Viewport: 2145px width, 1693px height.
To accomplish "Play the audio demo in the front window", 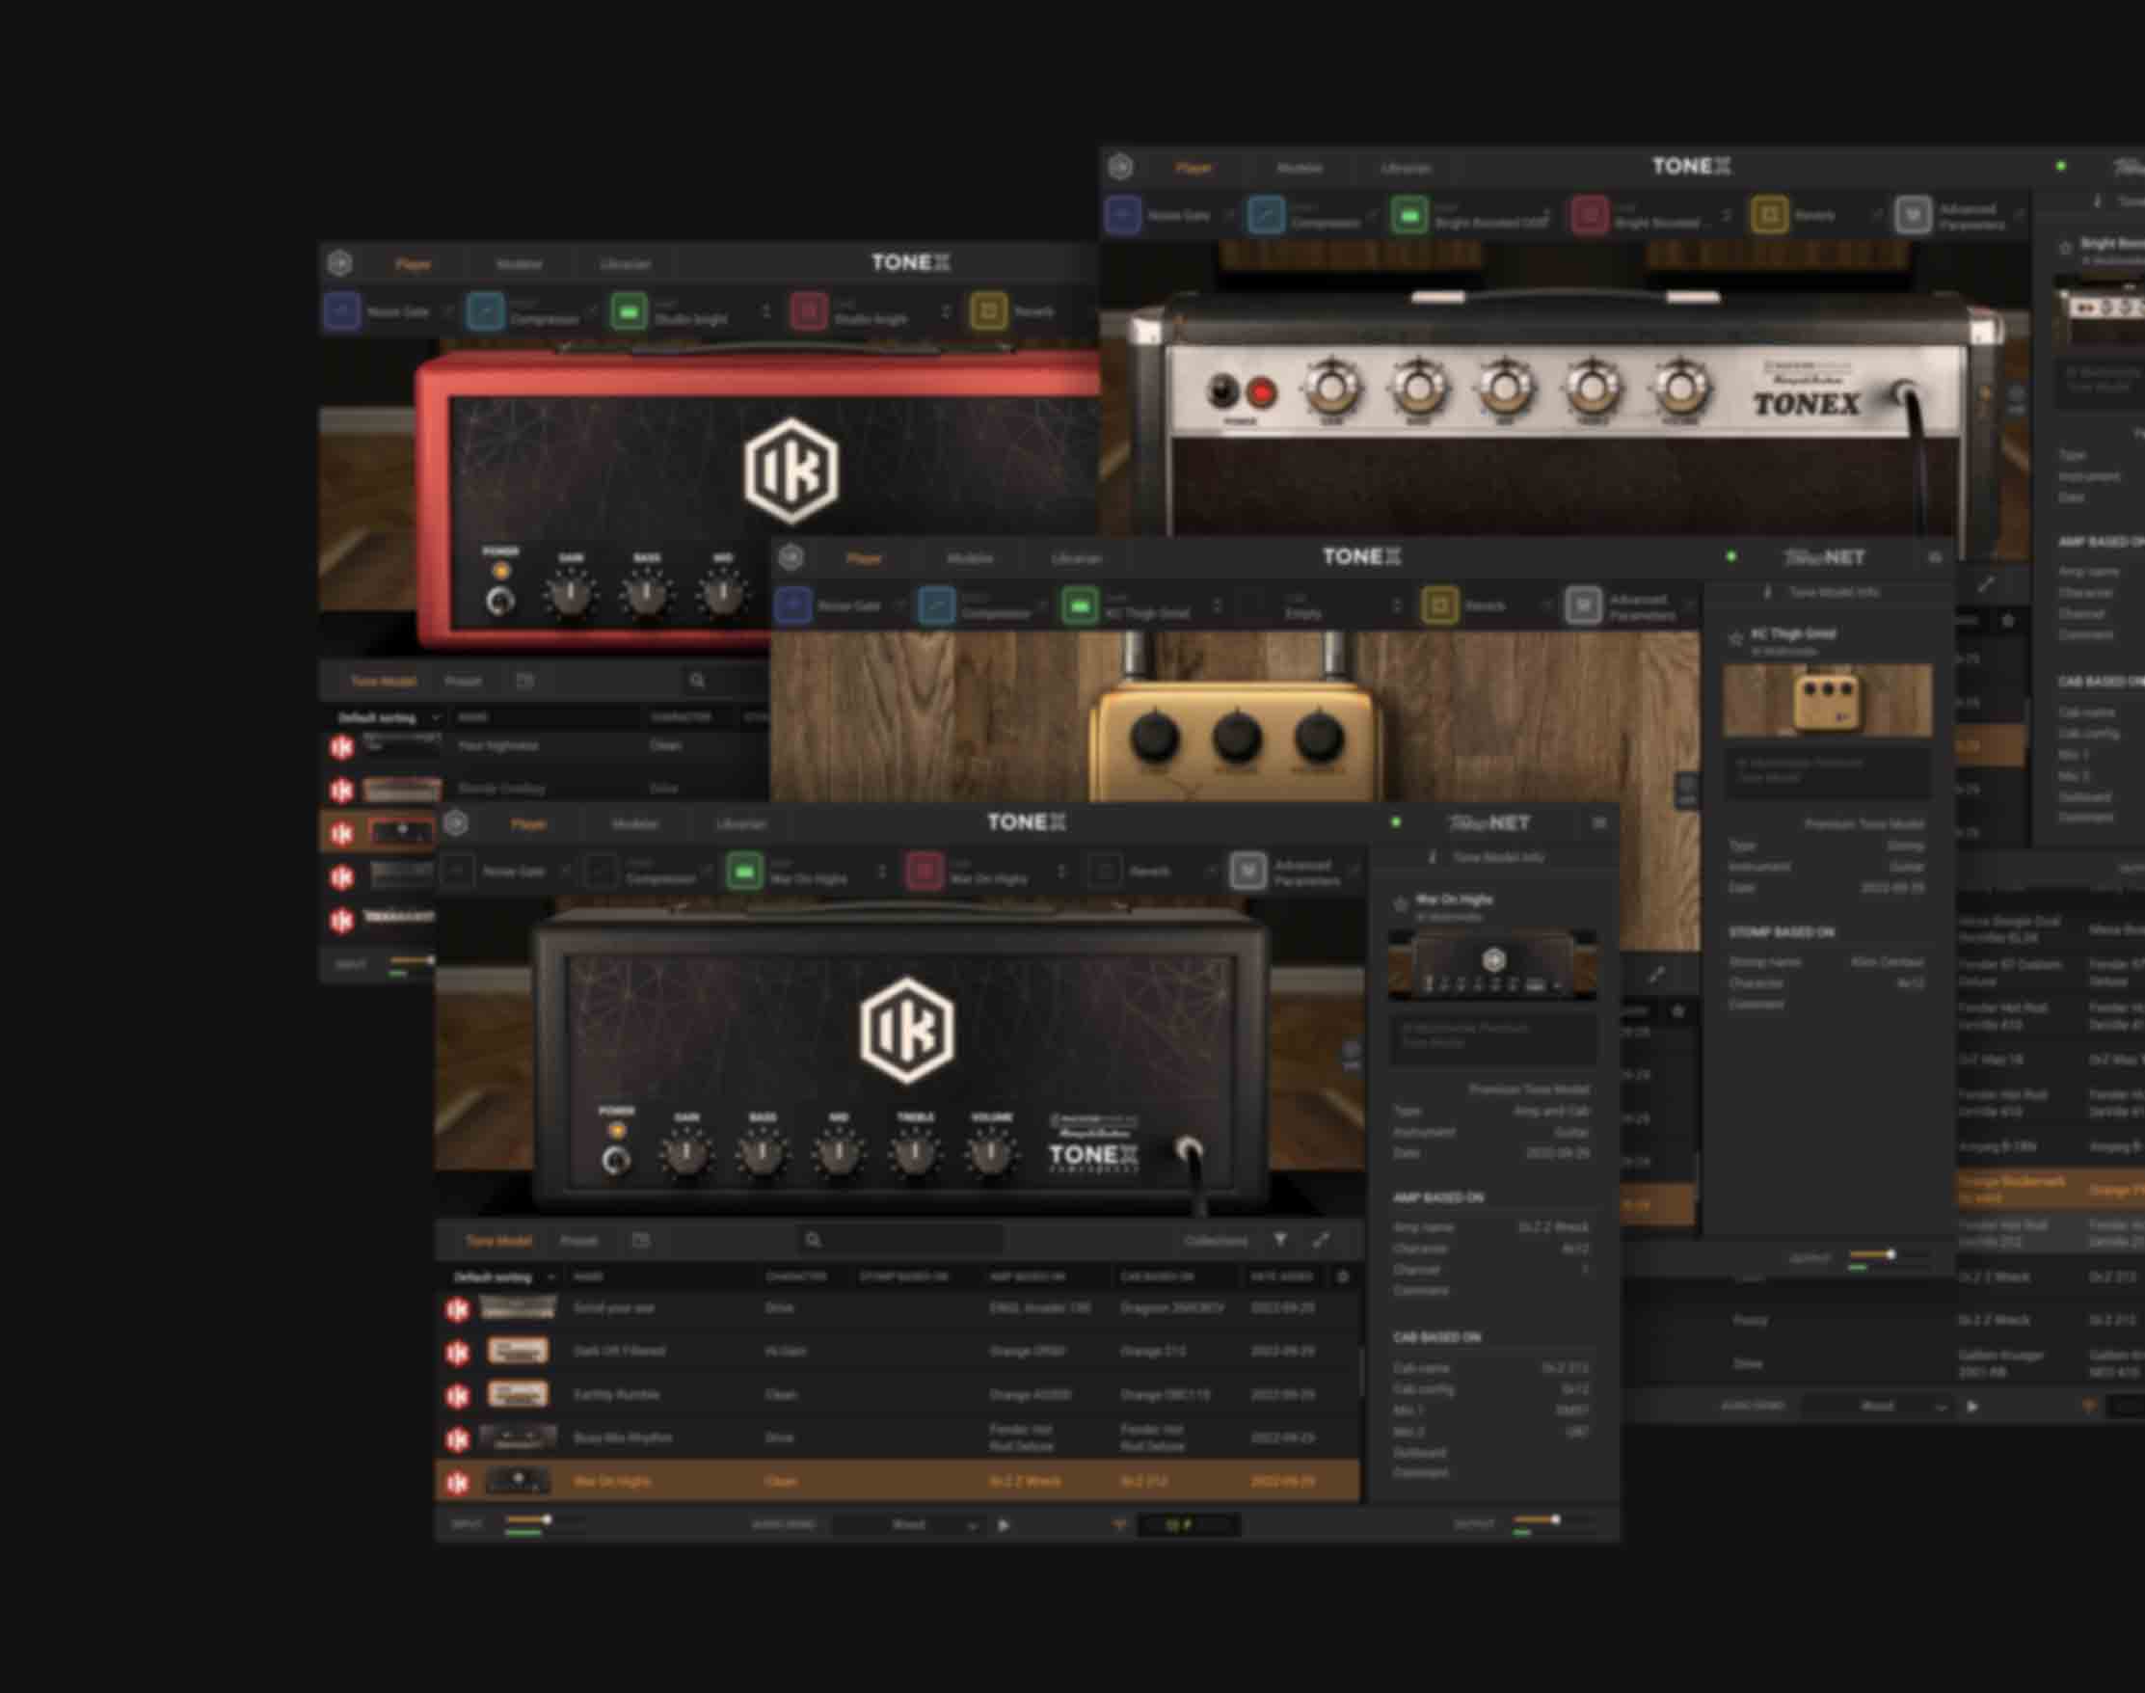I will click(1004, 1525).
